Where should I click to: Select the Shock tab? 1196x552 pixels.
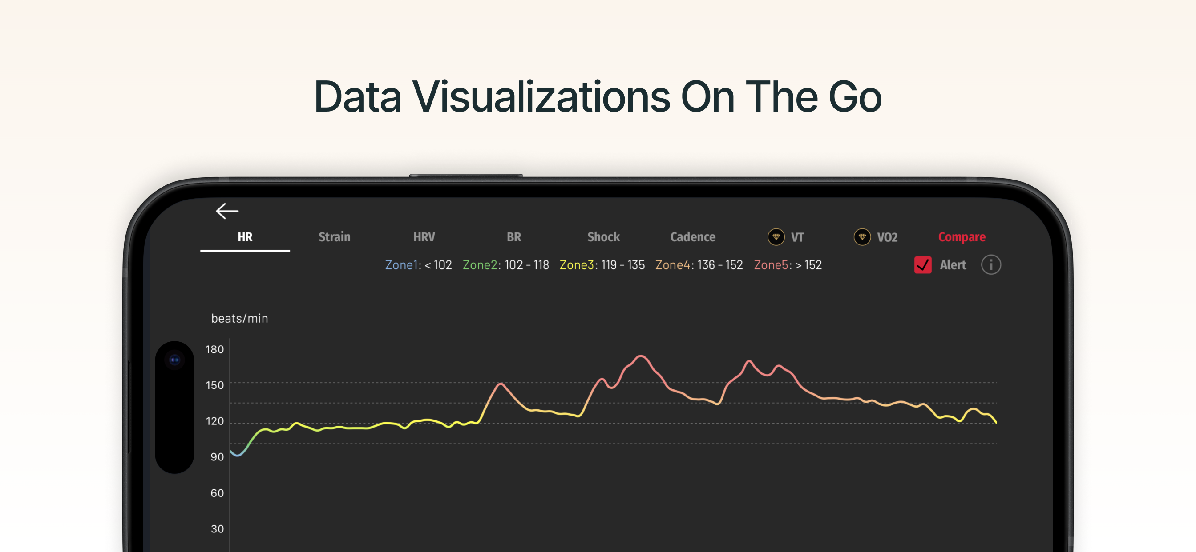pos(603,237)
